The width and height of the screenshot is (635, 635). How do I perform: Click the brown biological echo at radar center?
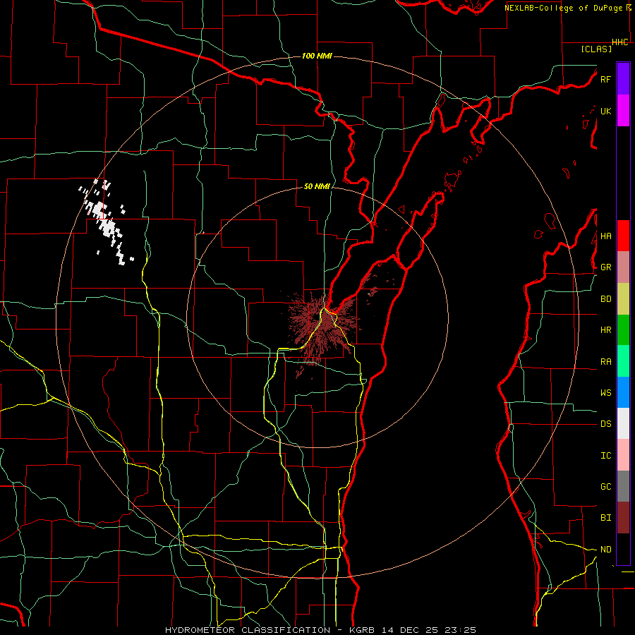[x=322, y=326]
